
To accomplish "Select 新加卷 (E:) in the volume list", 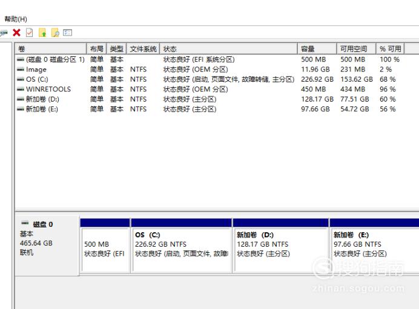I will tap(42, 109).
